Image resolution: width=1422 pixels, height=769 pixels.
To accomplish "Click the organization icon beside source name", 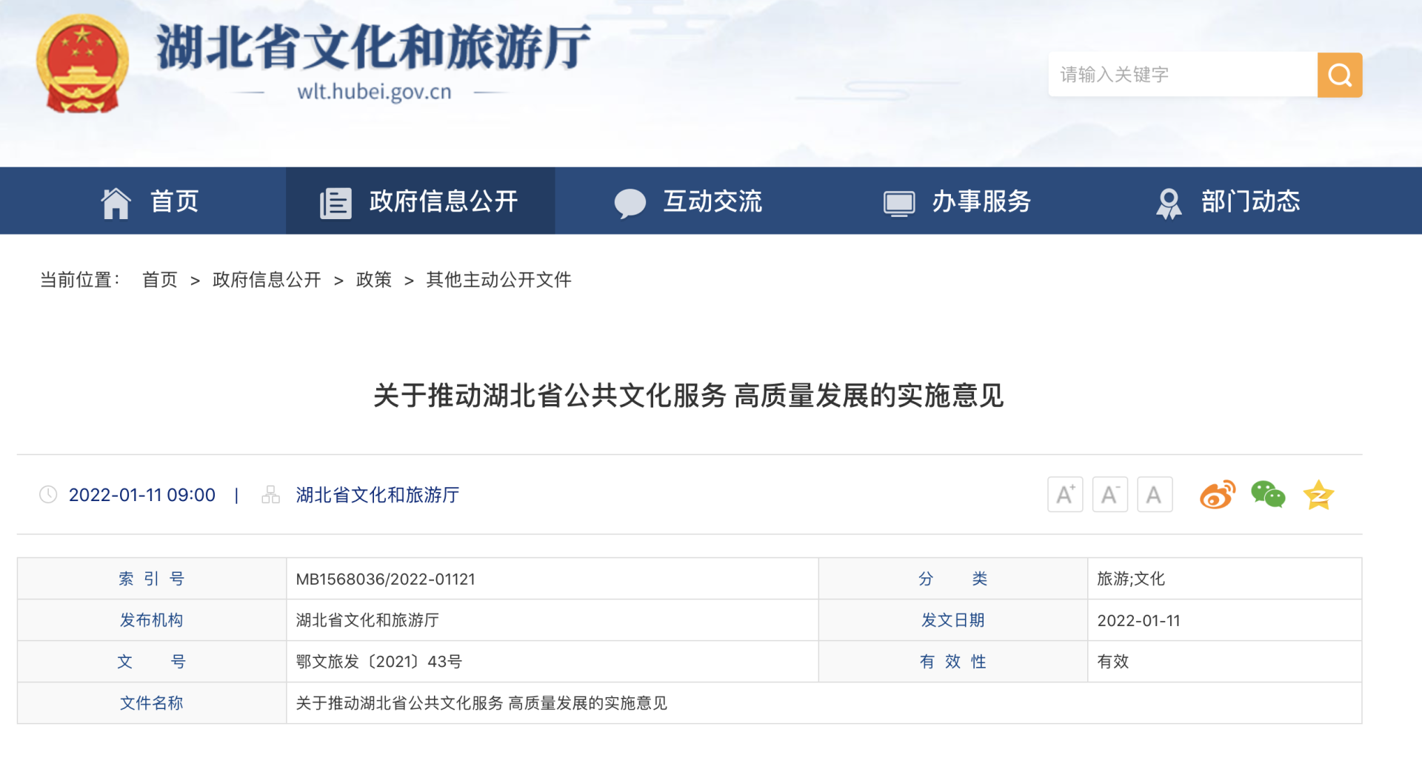I will coord(270,494).
